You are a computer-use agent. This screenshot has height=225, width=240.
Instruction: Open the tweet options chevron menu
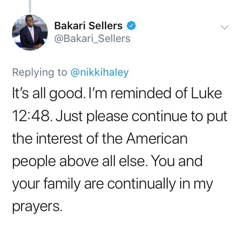point(225,27)
